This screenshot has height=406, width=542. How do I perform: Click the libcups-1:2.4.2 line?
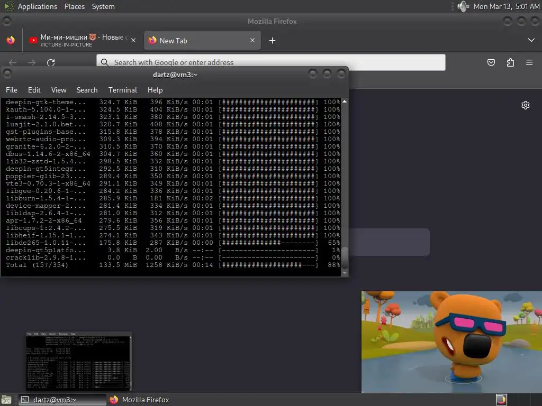[173, 228]
